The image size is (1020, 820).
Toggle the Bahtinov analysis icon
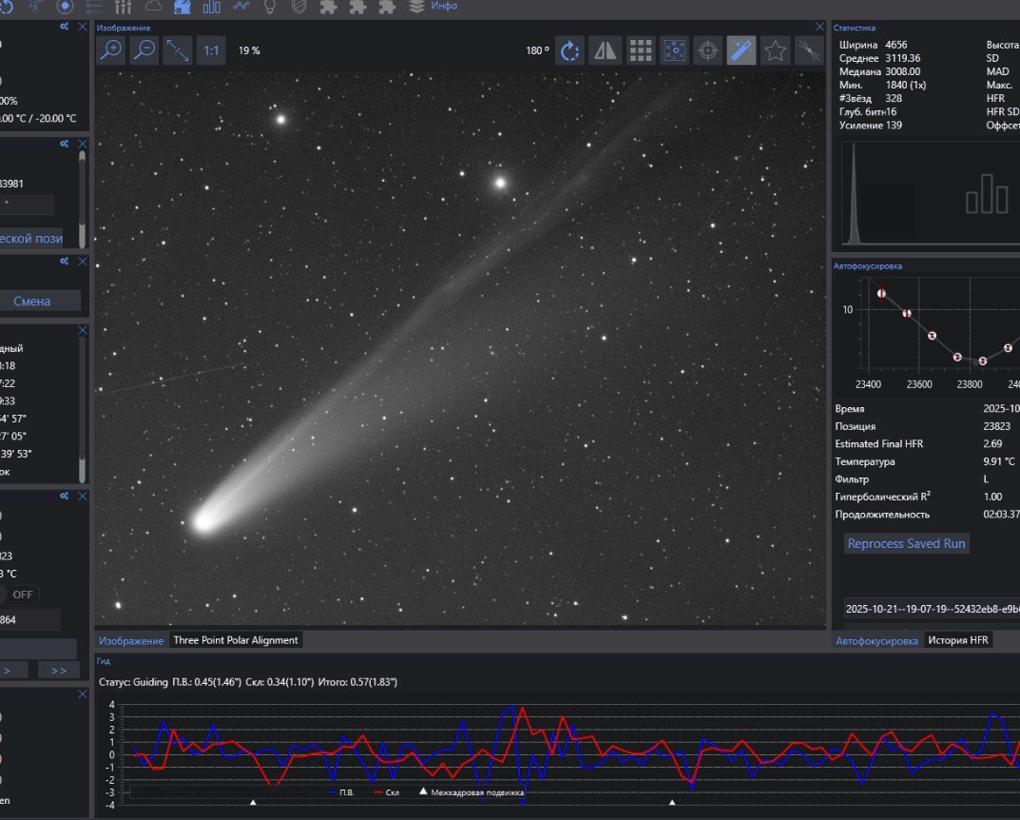tap(810, 50)
